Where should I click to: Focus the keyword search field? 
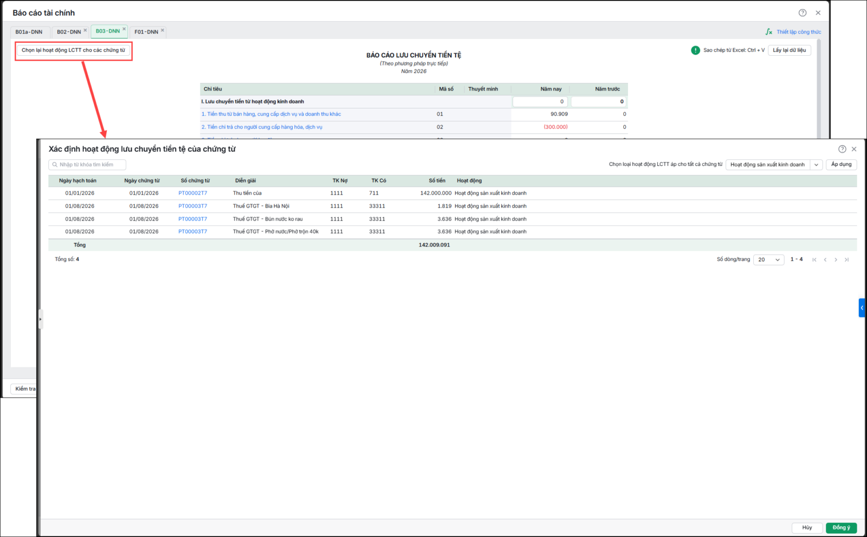[x=87, y=165]
